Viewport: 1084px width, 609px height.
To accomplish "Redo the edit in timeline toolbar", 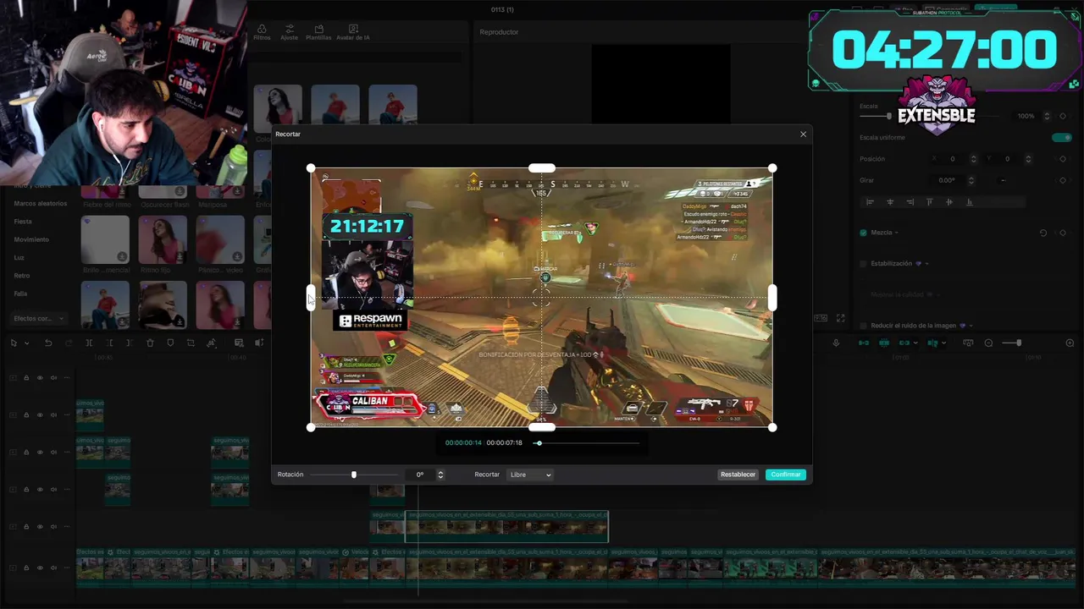I will [69, 343].
